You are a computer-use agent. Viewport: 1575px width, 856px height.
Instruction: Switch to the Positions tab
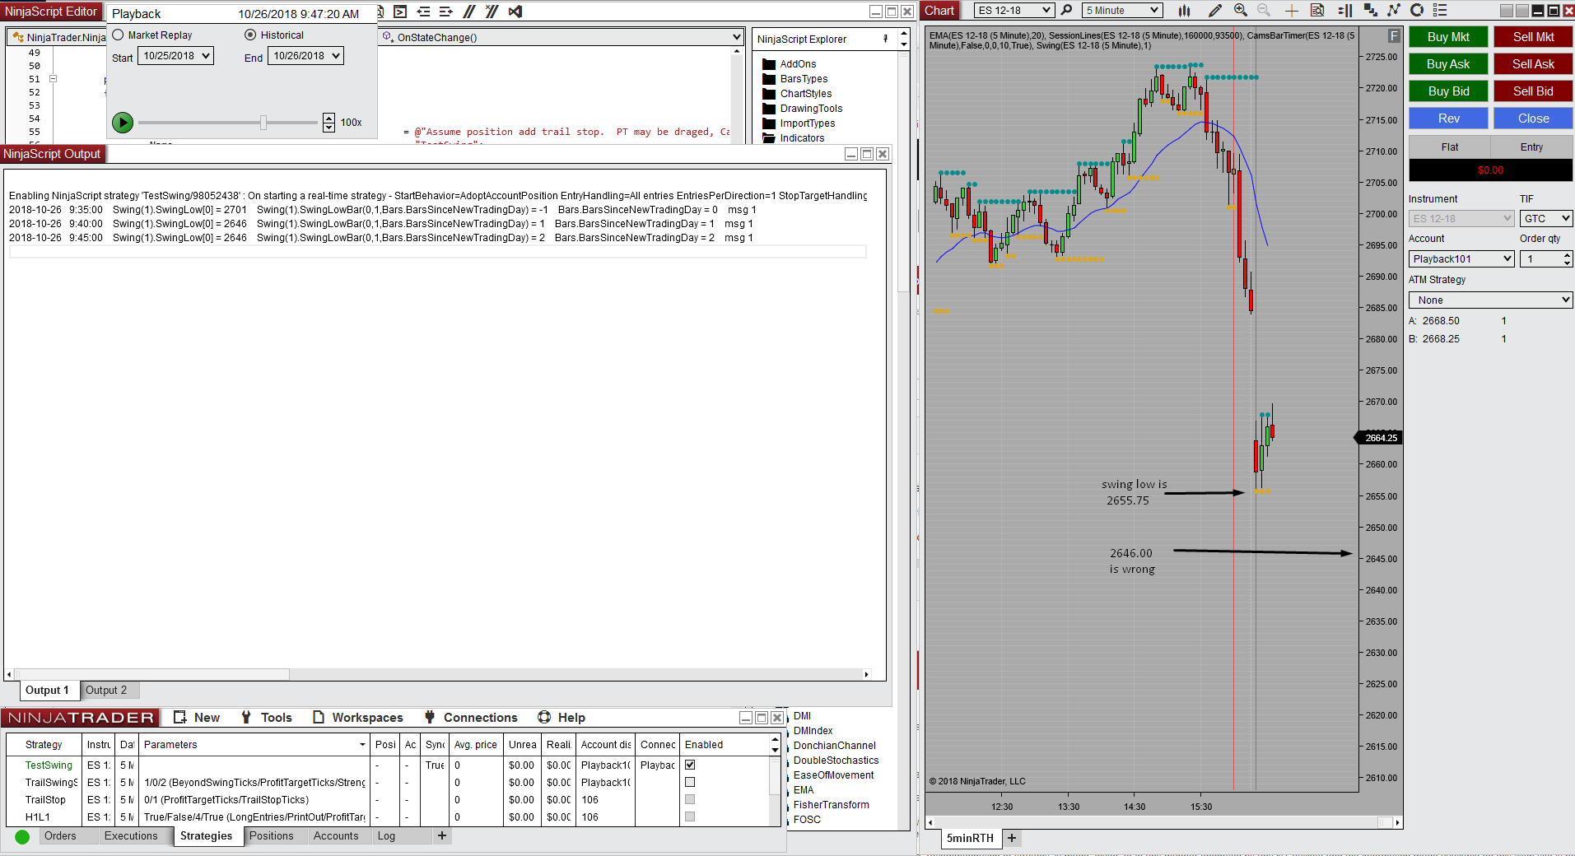272,836
